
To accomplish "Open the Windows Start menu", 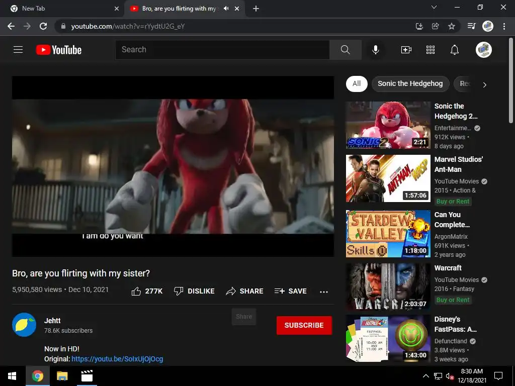I will [x=12, y=376].
